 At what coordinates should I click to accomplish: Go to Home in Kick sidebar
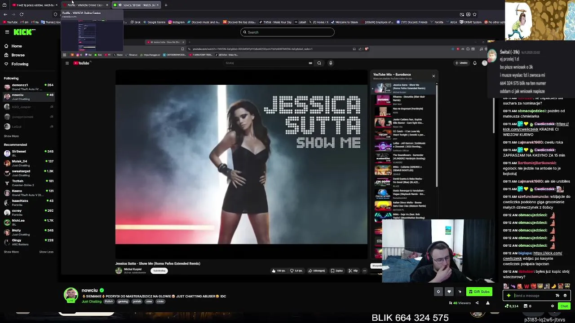17,46
